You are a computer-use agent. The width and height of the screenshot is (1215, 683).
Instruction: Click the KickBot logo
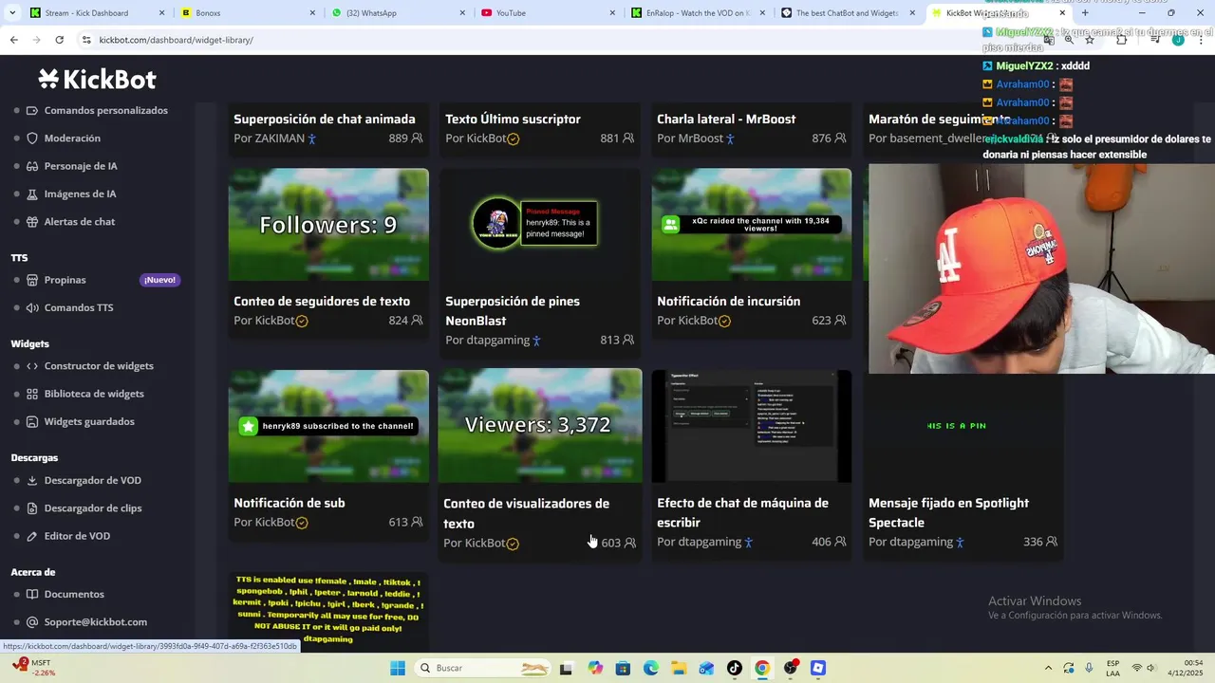[97, 80]
